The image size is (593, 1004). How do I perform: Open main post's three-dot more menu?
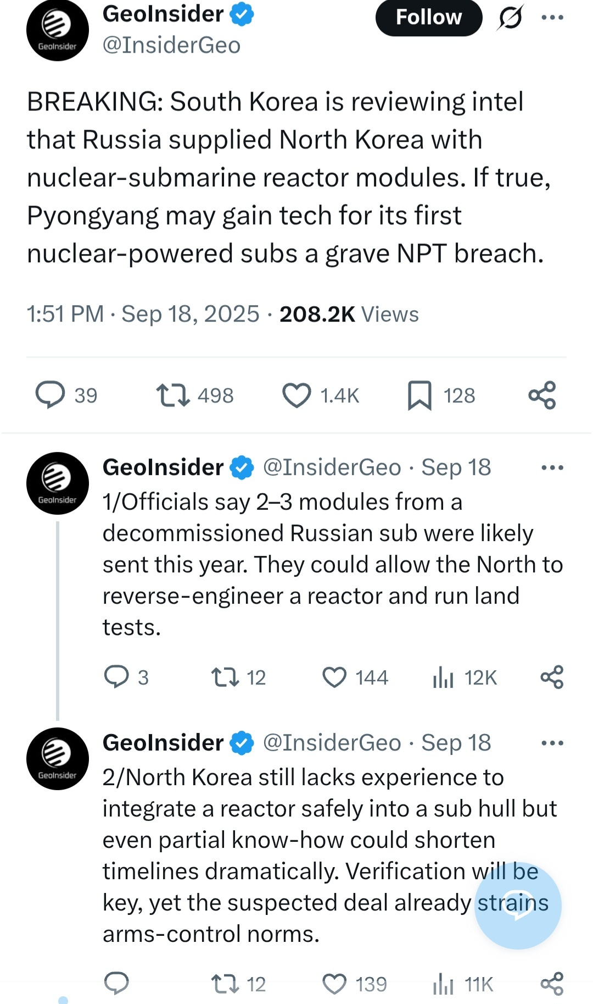pyautogui.click(x=552, y=18)
